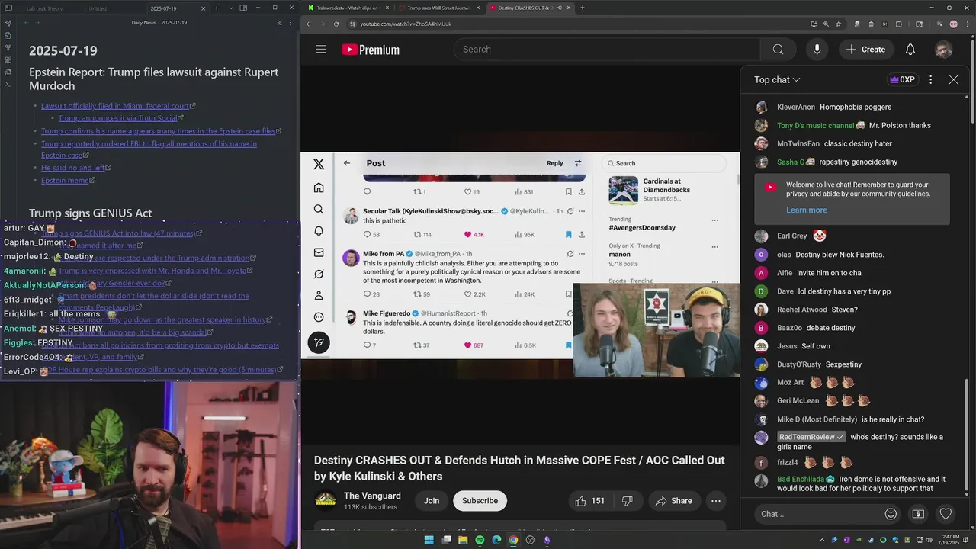Expand the Top chat dropdown
Screen dimensions: 976x549
click(x=777, y=79)
